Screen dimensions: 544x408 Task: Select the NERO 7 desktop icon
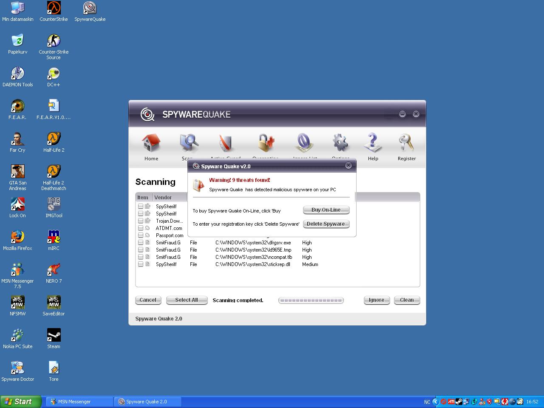pyautogui.click(x=54, y=273)
